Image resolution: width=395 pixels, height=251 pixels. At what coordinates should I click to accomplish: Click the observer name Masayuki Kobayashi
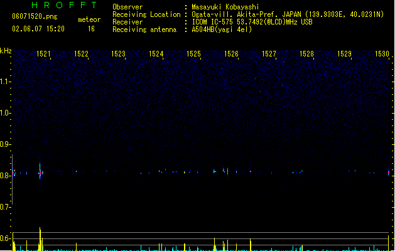tap(225, 7)
